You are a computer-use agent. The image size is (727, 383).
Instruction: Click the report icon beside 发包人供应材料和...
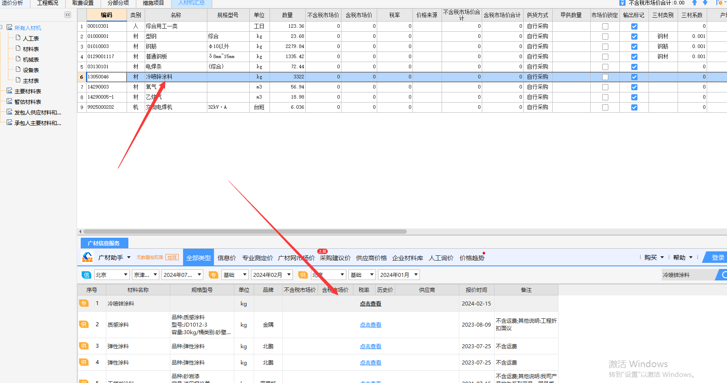(x=9, y=112)
